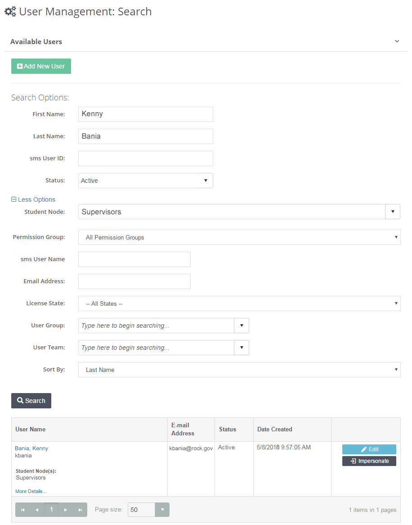The width and height of the screenshot is (412, 525).
Task: Jump to first page using pagination icon
Action: (x=22, y=509)
